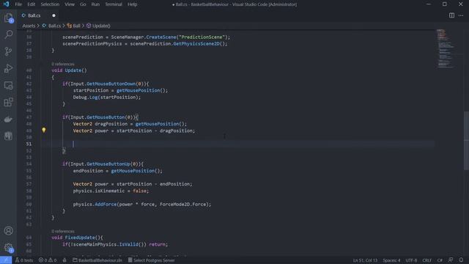
Task: Click the IsValid call on line 65
Action: (x=129, y=244)
